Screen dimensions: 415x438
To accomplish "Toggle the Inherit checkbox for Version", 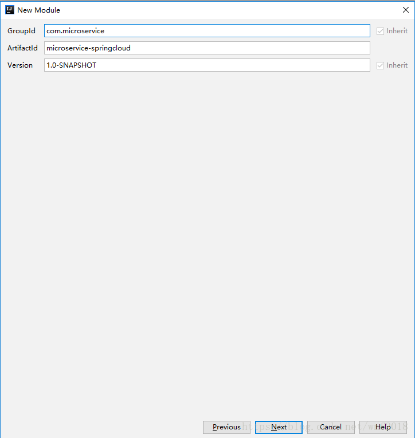I will (380, 65).
